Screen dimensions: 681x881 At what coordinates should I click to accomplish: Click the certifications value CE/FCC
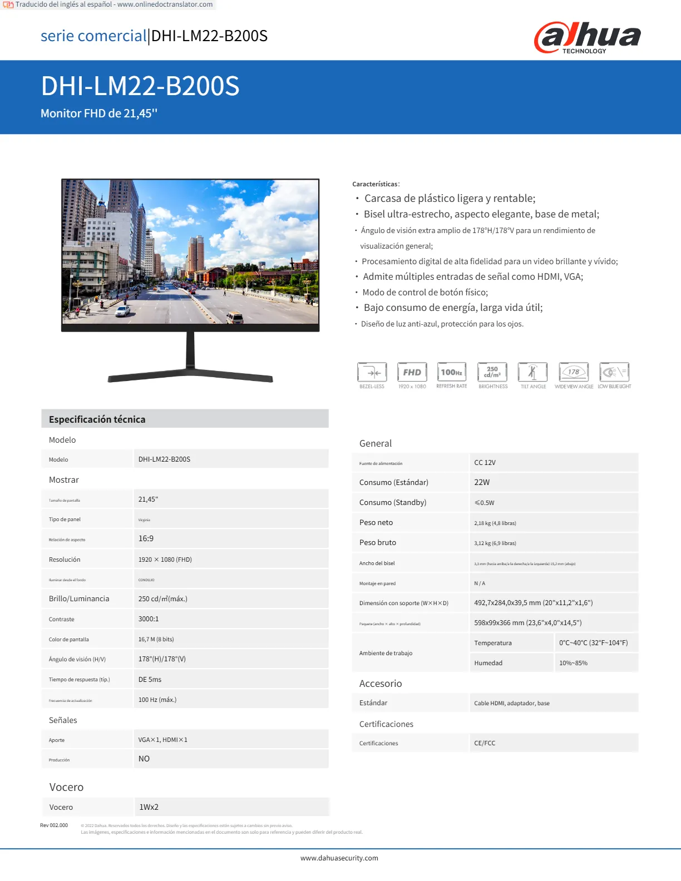(x=554, y=743)
